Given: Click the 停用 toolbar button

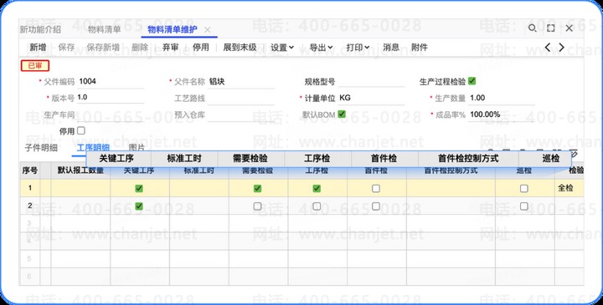Looking at the screenshot, I should pyautogui.click(x=201, y=48).
